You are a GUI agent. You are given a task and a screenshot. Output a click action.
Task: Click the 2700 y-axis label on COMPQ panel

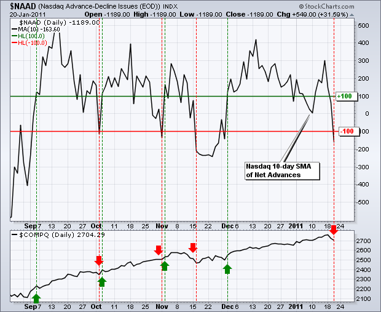click(x=364, y=241)
